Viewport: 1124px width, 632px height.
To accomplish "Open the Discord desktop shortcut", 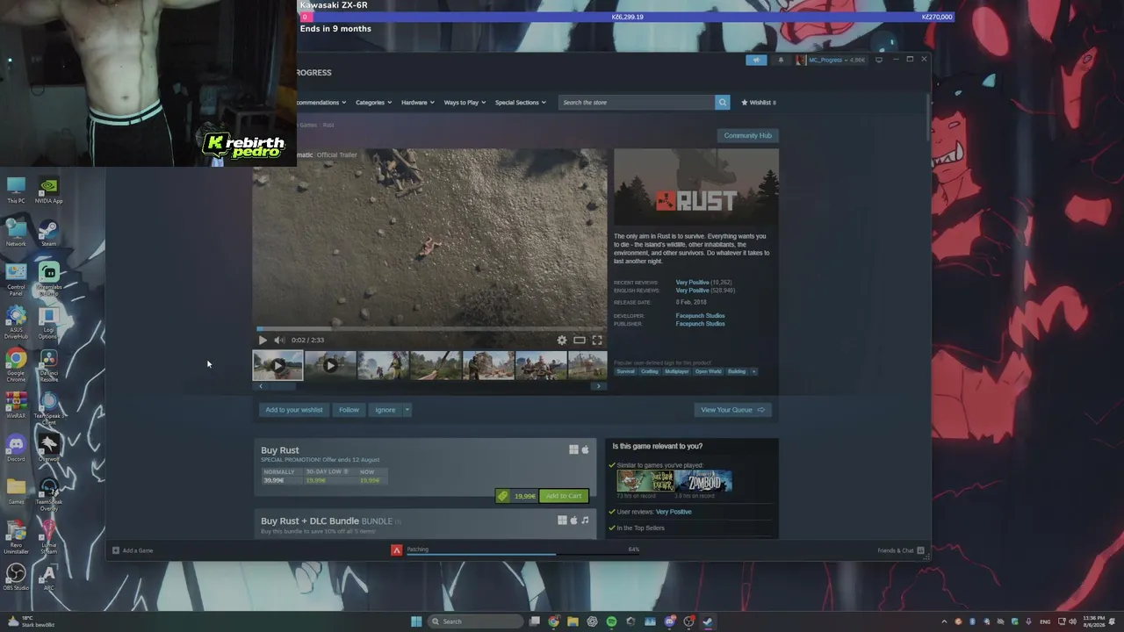I will point(16,448).
